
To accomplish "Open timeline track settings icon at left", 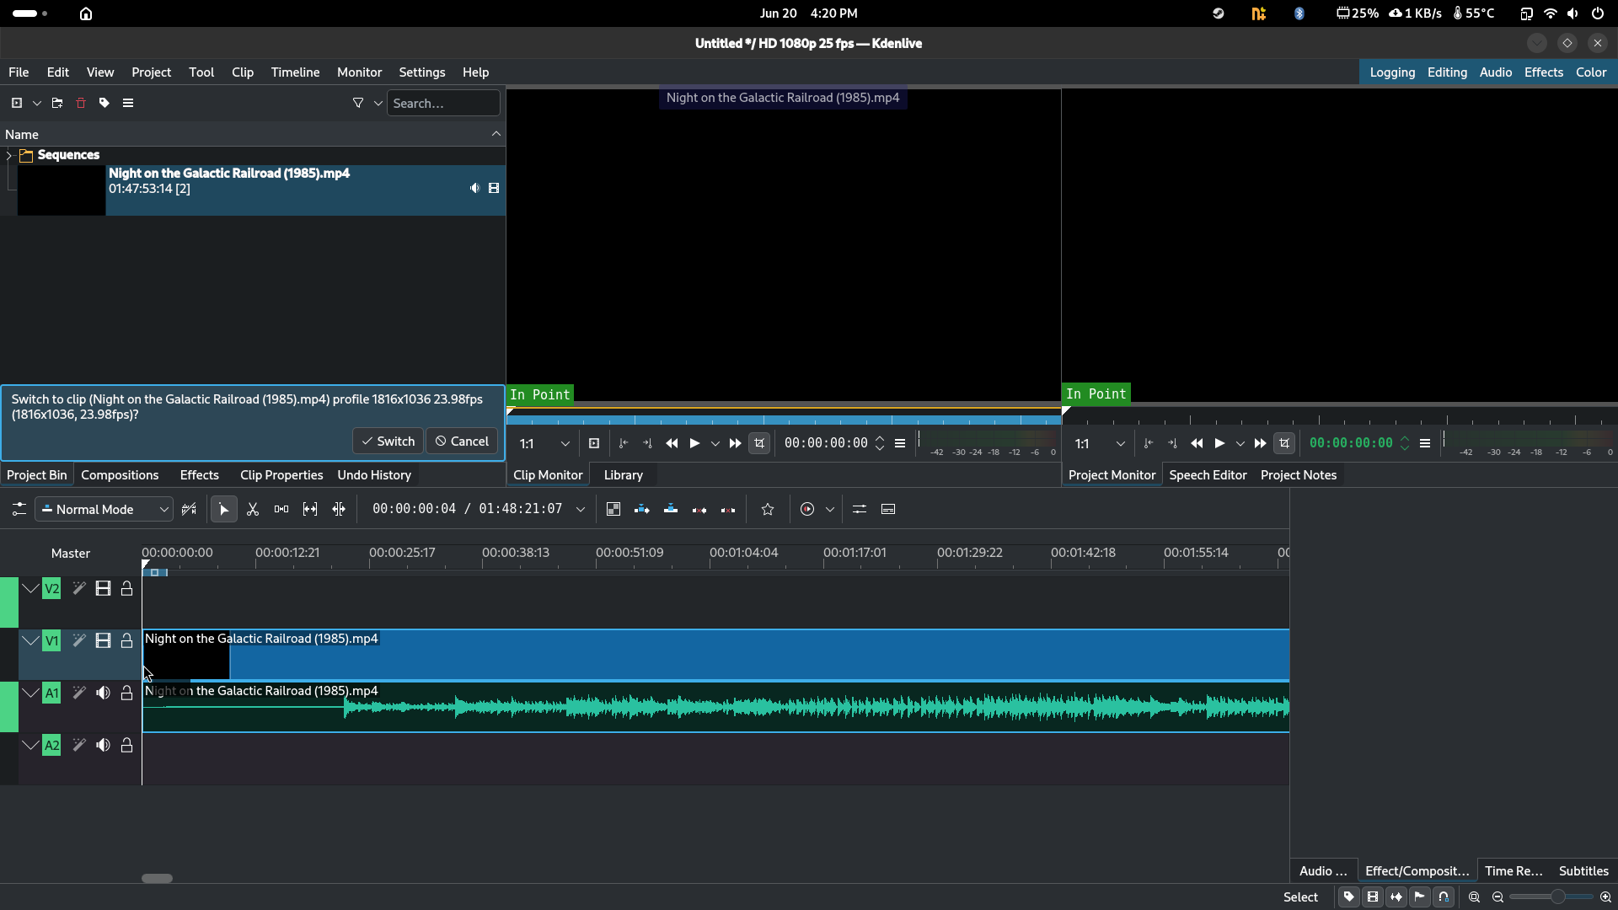I will click(x=19, y=510).
